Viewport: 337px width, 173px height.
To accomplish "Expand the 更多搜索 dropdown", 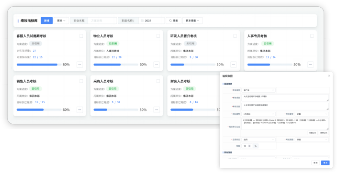I will 192,21.
